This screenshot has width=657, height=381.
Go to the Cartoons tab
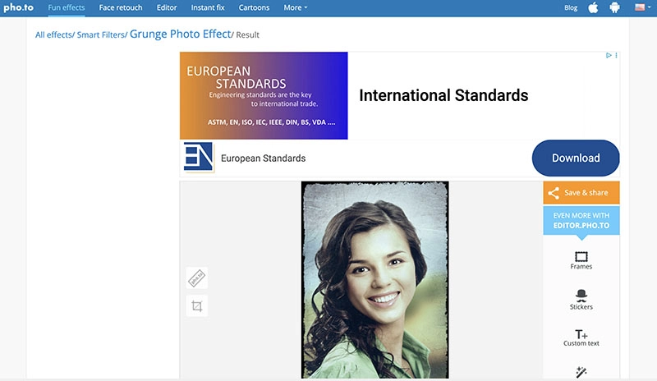(x=254, y=8)
